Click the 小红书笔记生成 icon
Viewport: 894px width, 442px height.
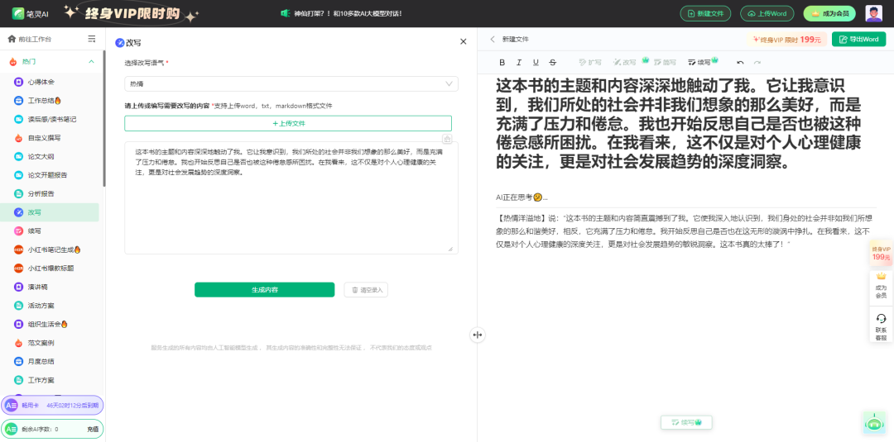pyautogui.click(x=18, y=250)
